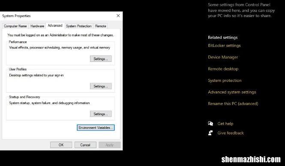Click the Performance group label
The image size is (285, 166).
click(x=18, y=42)
